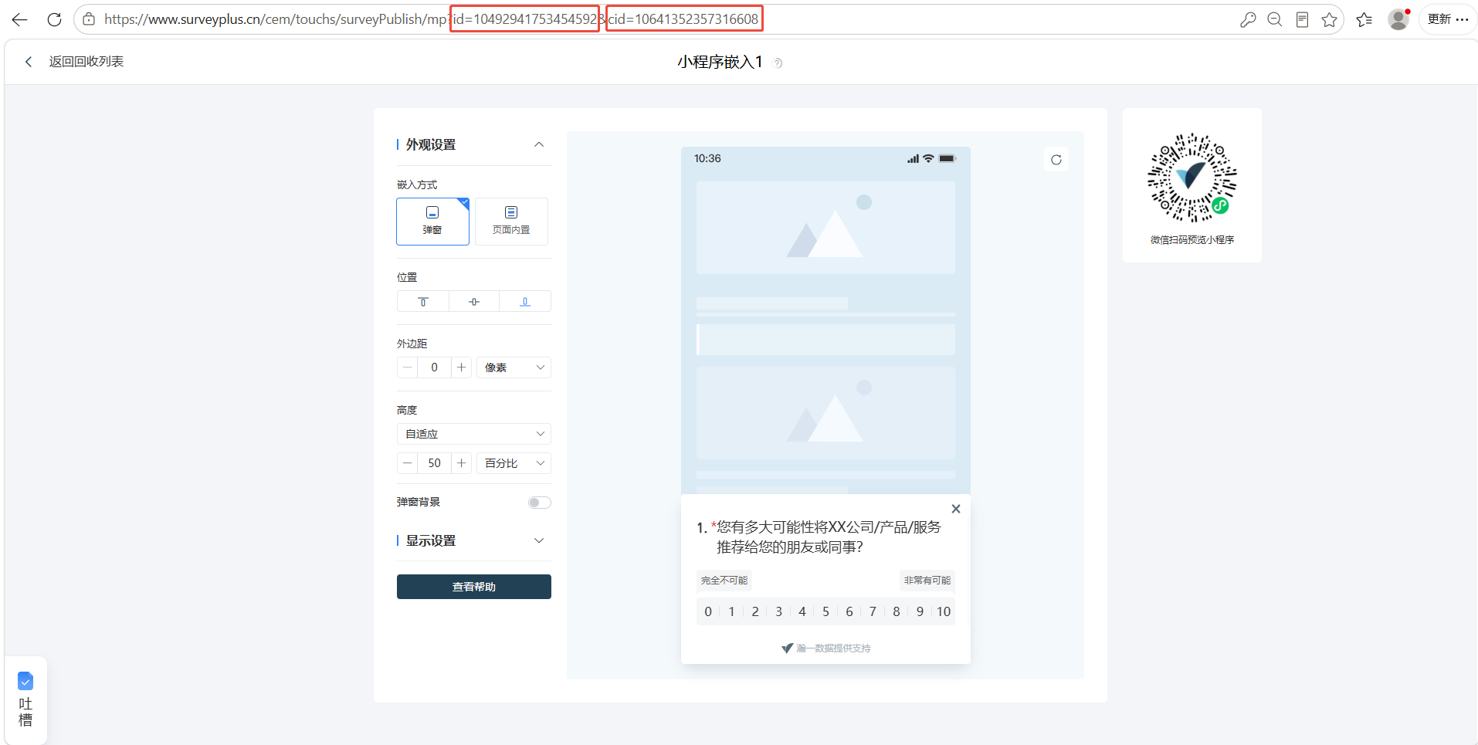The width and height of the screenshot is (1478, 745).
Task: Select score 2 in the NPS scale
Action: click(x=755, y=611)
